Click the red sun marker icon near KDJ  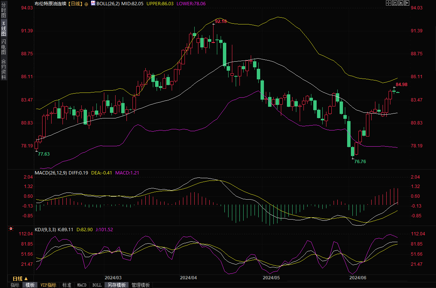click(x=11, y=229)
